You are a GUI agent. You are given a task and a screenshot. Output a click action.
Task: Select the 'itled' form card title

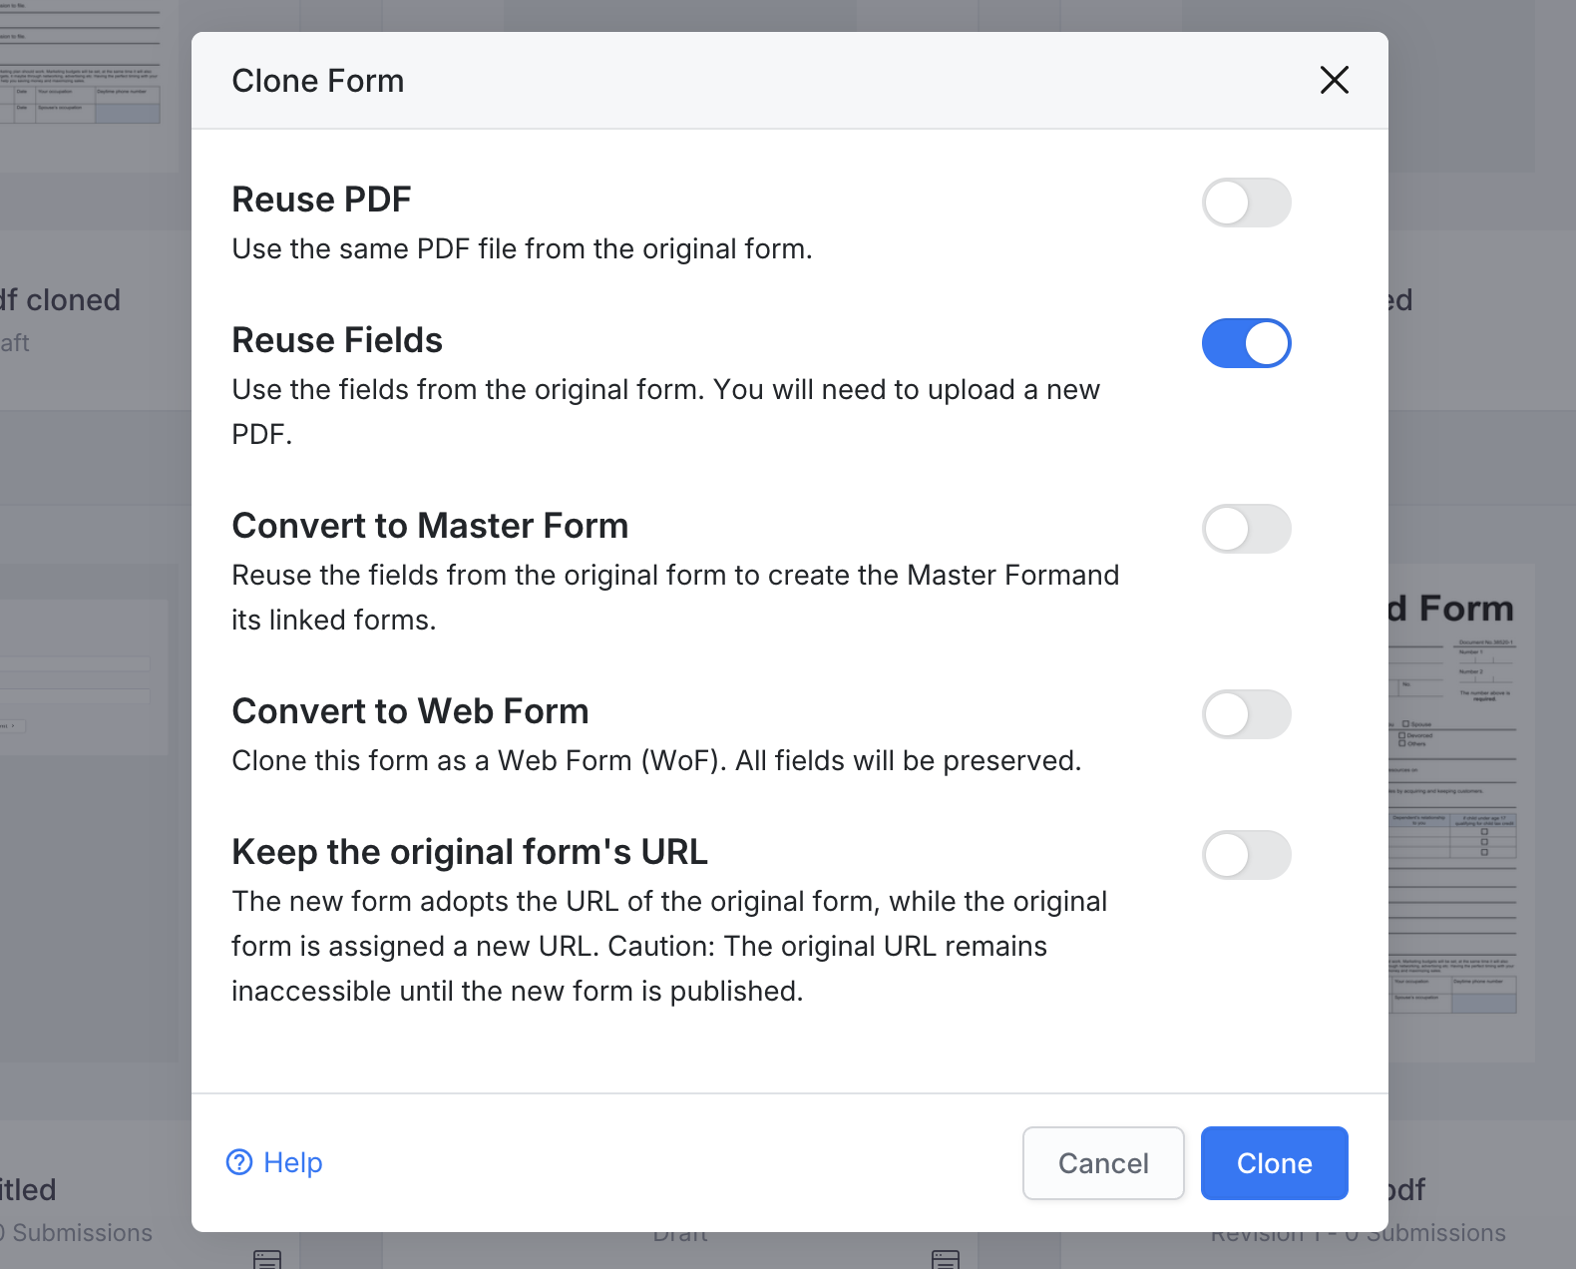[x=28, y=1189]
